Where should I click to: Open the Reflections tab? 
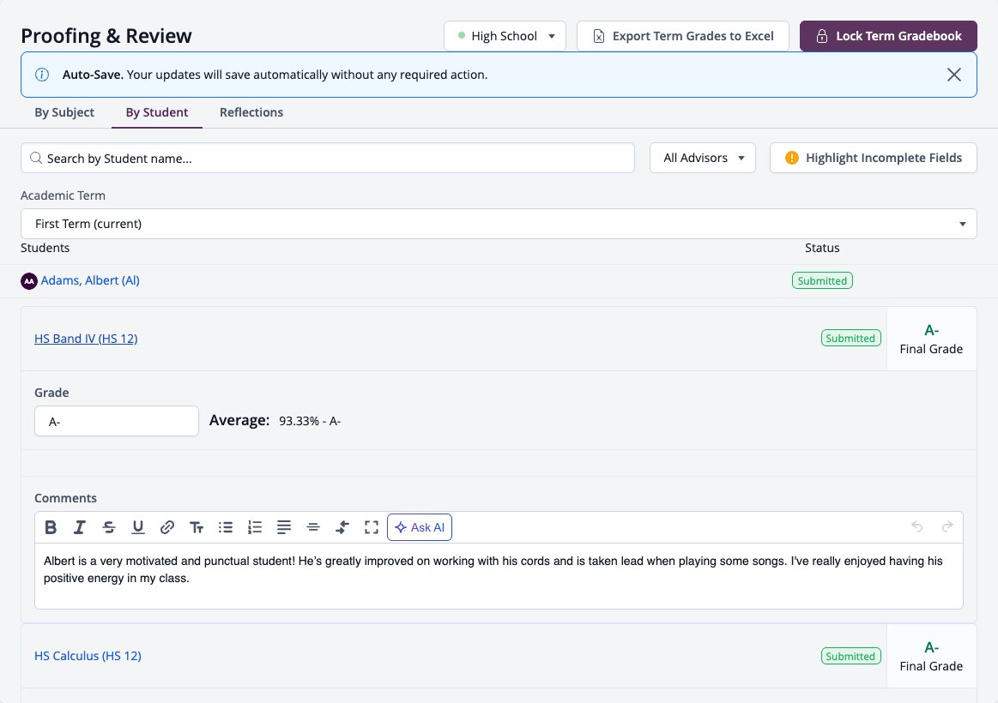click(251, 112)
